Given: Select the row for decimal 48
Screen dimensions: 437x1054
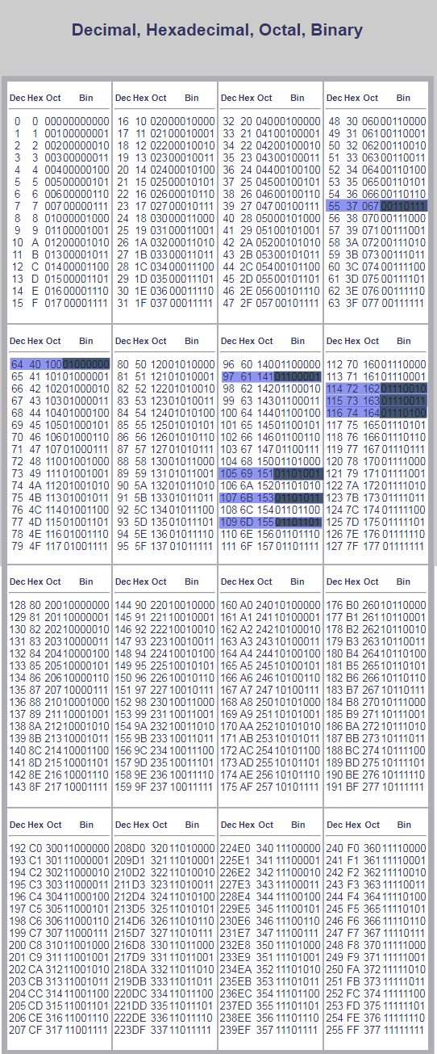Looking at the screenshot, I should [376, 121].
